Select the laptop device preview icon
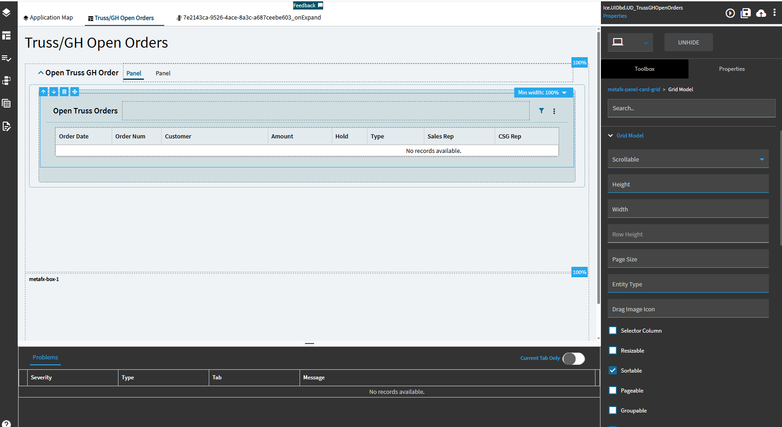Viewport: 782px width, 427px height. [x=618, y=42]
